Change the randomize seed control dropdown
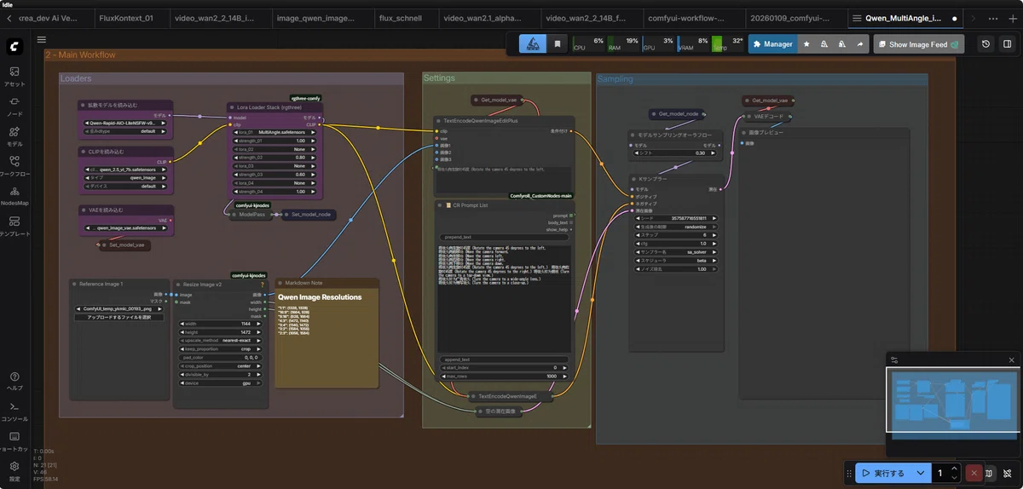Screen dimensions: 1023x489 [x=678, y=227]
